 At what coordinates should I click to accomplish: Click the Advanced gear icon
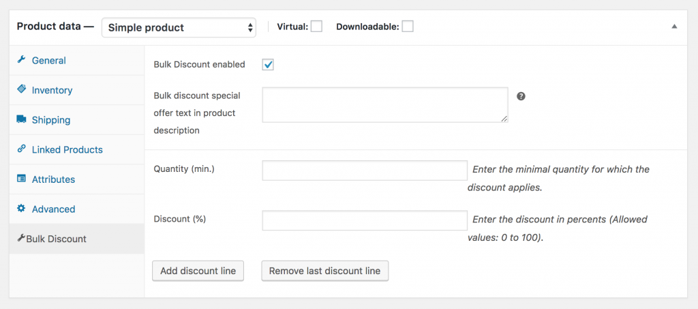pos(21,208)
